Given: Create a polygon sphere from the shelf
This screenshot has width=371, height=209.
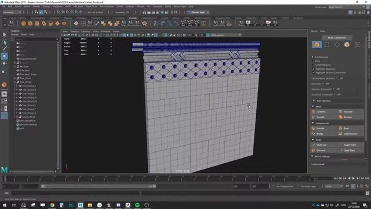Looking at the screenshot, I should (23, 23).
